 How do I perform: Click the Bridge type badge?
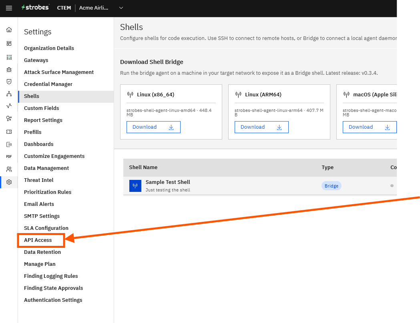point(332,186)
